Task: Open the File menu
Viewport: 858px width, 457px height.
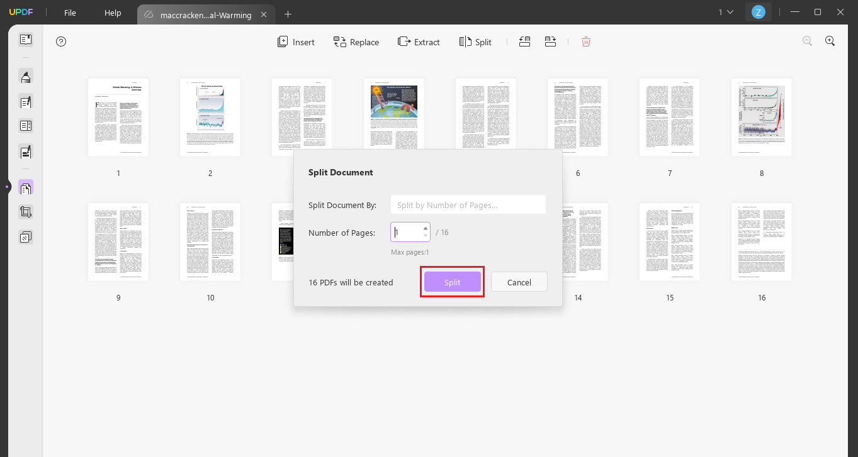Action: point(69,13)
